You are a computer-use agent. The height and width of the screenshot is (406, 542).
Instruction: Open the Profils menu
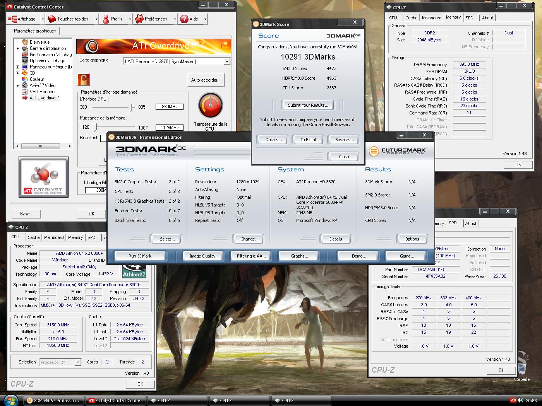[112, 19]
